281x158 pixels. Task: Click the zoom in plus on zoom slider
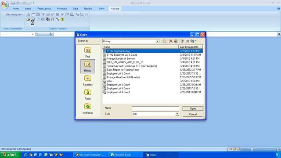coord(278,149)
